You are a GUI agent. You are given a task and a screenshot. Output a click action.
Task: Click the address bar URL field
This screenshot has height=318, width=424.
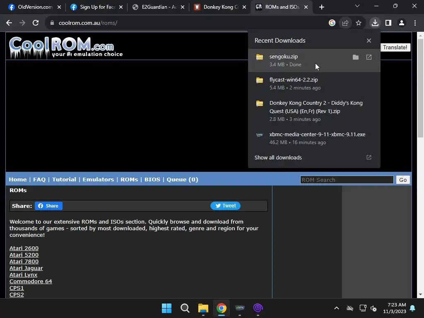coord(189,23)
